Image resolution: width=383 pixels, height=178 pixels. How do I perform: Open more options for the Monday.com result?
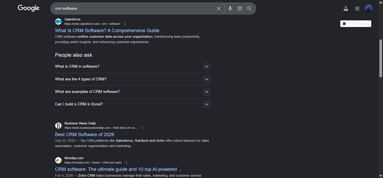pyautogui.click(x=126, y=163)
